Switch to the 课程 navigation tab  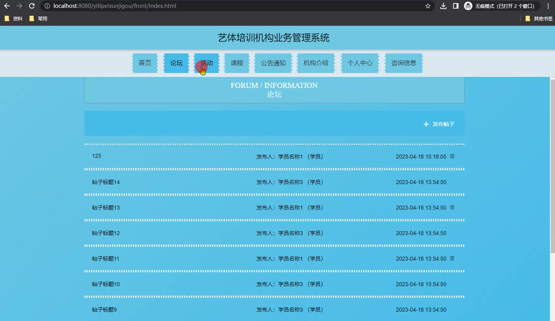237,63
